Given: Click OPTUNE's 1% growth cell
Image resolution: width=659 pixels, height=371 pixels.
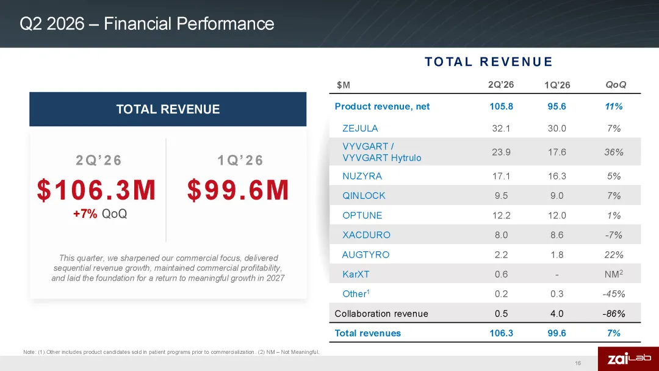Looking at the screenshot, I should [614, 215].
